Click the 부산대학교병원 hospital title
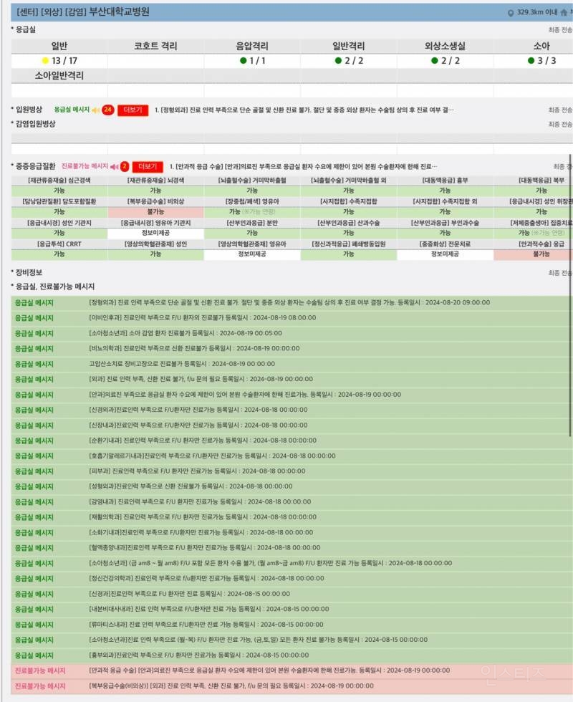 119,12
